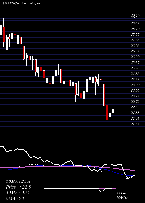This screenshot has width=145, height=203.
Task: Click the 21.04 price axis label
Action: (135, 124)
